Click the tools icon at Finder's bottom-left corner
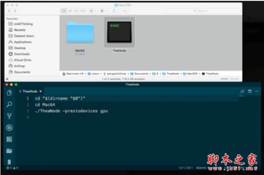The width and height of the screenshot is (264, 175). 7,79
